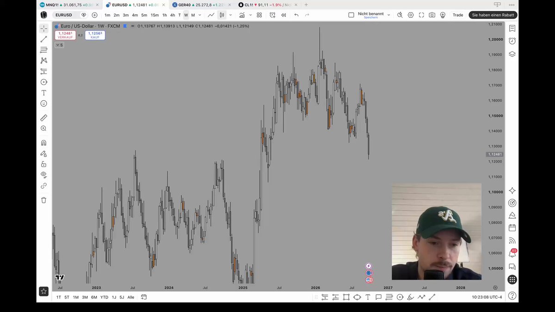The width and height of the screenshot is (555, 312).
Task: Expand the Nicht benannt layout dropdown
Action: [388, 15]
